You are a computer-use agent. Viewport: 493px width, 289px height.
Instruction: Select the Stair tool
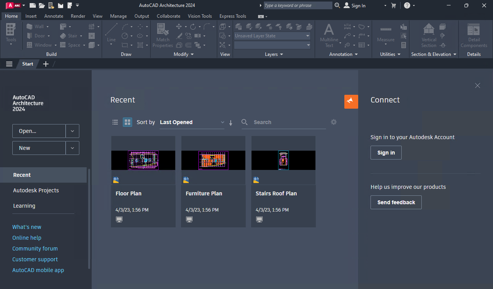point(69,36)
